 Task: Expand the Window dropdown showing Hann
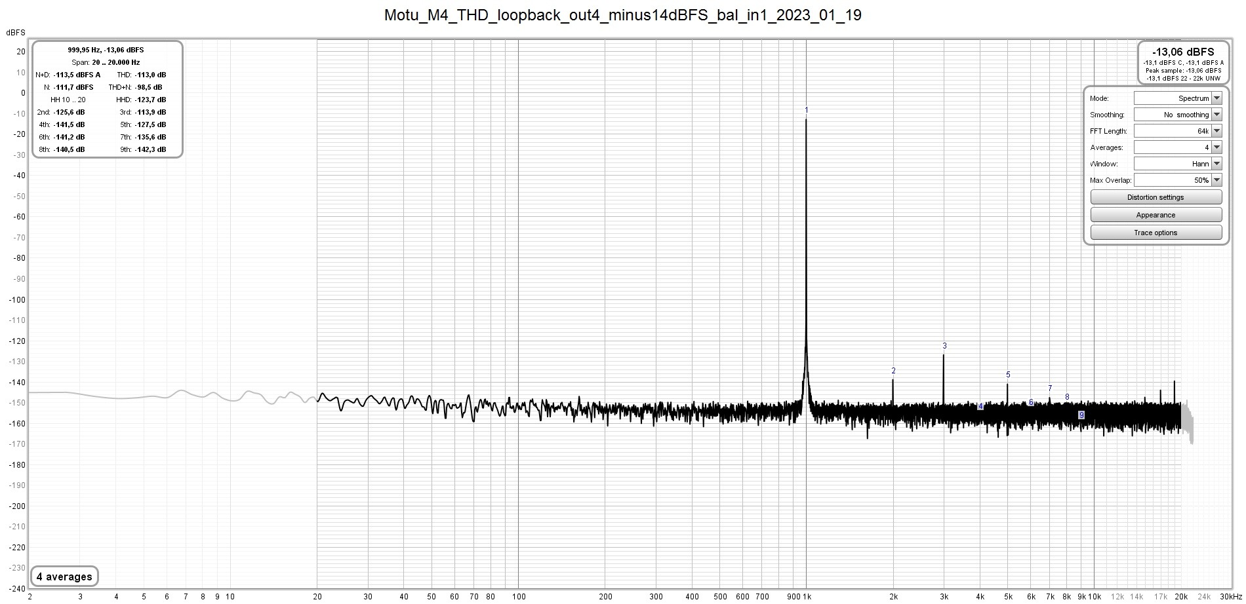(x=1178, y=164)
